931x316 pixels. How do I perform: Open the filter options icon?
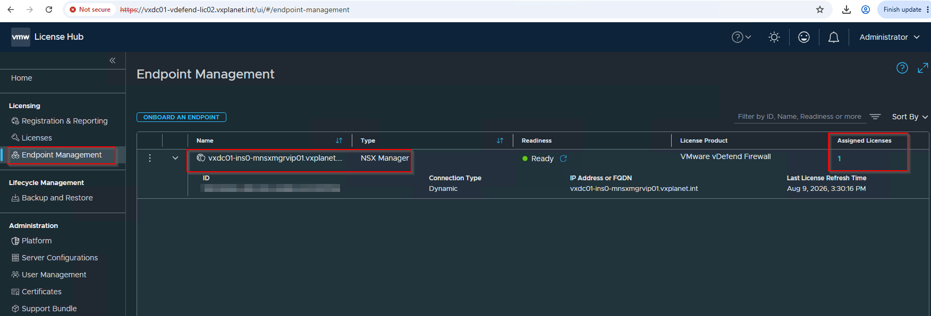(875, 117)
